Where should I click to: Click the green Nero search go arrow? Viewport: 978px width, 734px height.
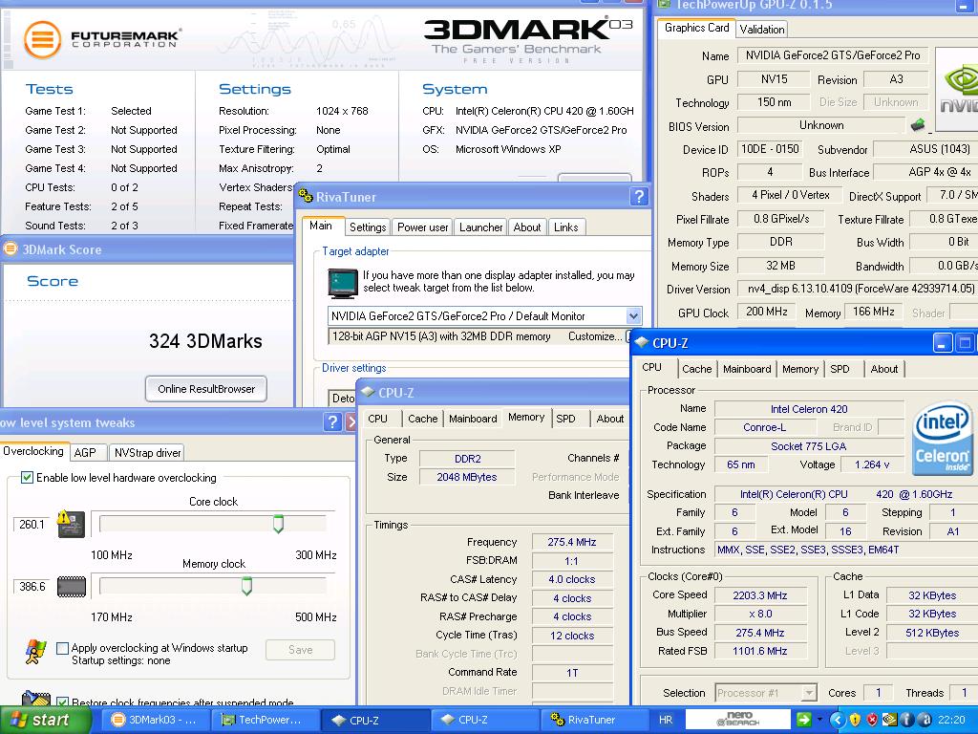tap(804, 720)
